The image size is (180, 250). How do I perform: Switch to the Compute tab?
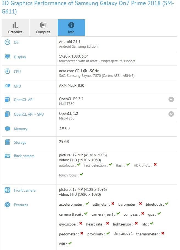coord(43,28)
